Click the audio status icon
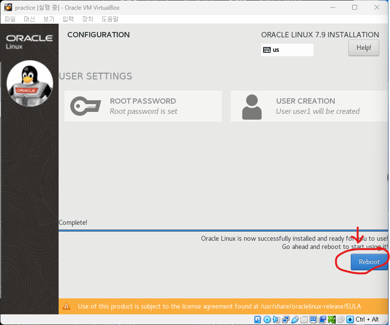The width and height of the screenshot is (390, 325). click(x=276, y=319)
